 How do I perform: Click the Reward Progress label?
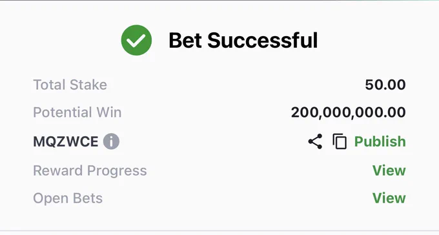click(90, 170)
